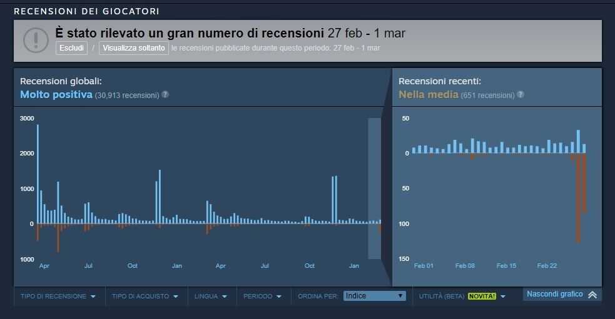Screen dimensions: 615x319
Task: Click the tallest blue bar near April
Action: 38,174
